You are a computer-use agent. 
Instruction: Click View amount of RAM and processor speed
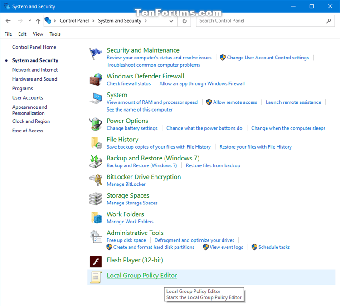point(152,102)
